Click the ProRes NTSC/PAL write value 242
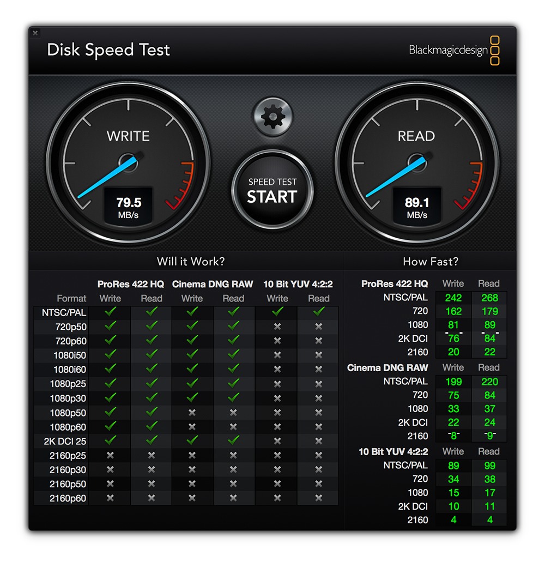Viewport: 545px width, 562px height. [453, 298]
